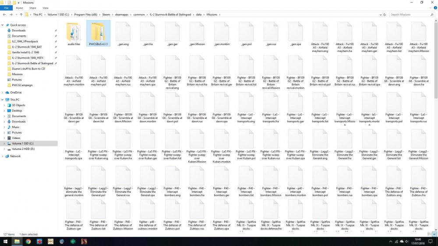The width and height of the screenshot is (438, 246).
Task: Select the _gen.eng file icon
Action: 123,32
